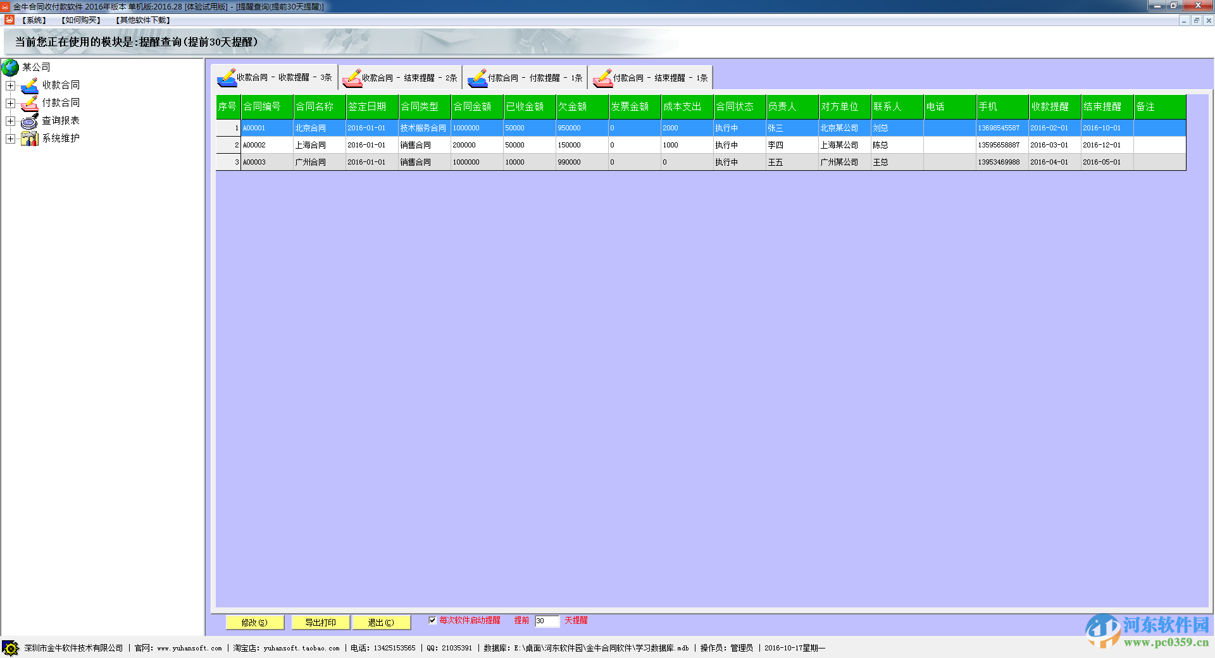Click phone number 13595658887 cell
This screenshot has height=658, width=1215.
point(1002,145)
